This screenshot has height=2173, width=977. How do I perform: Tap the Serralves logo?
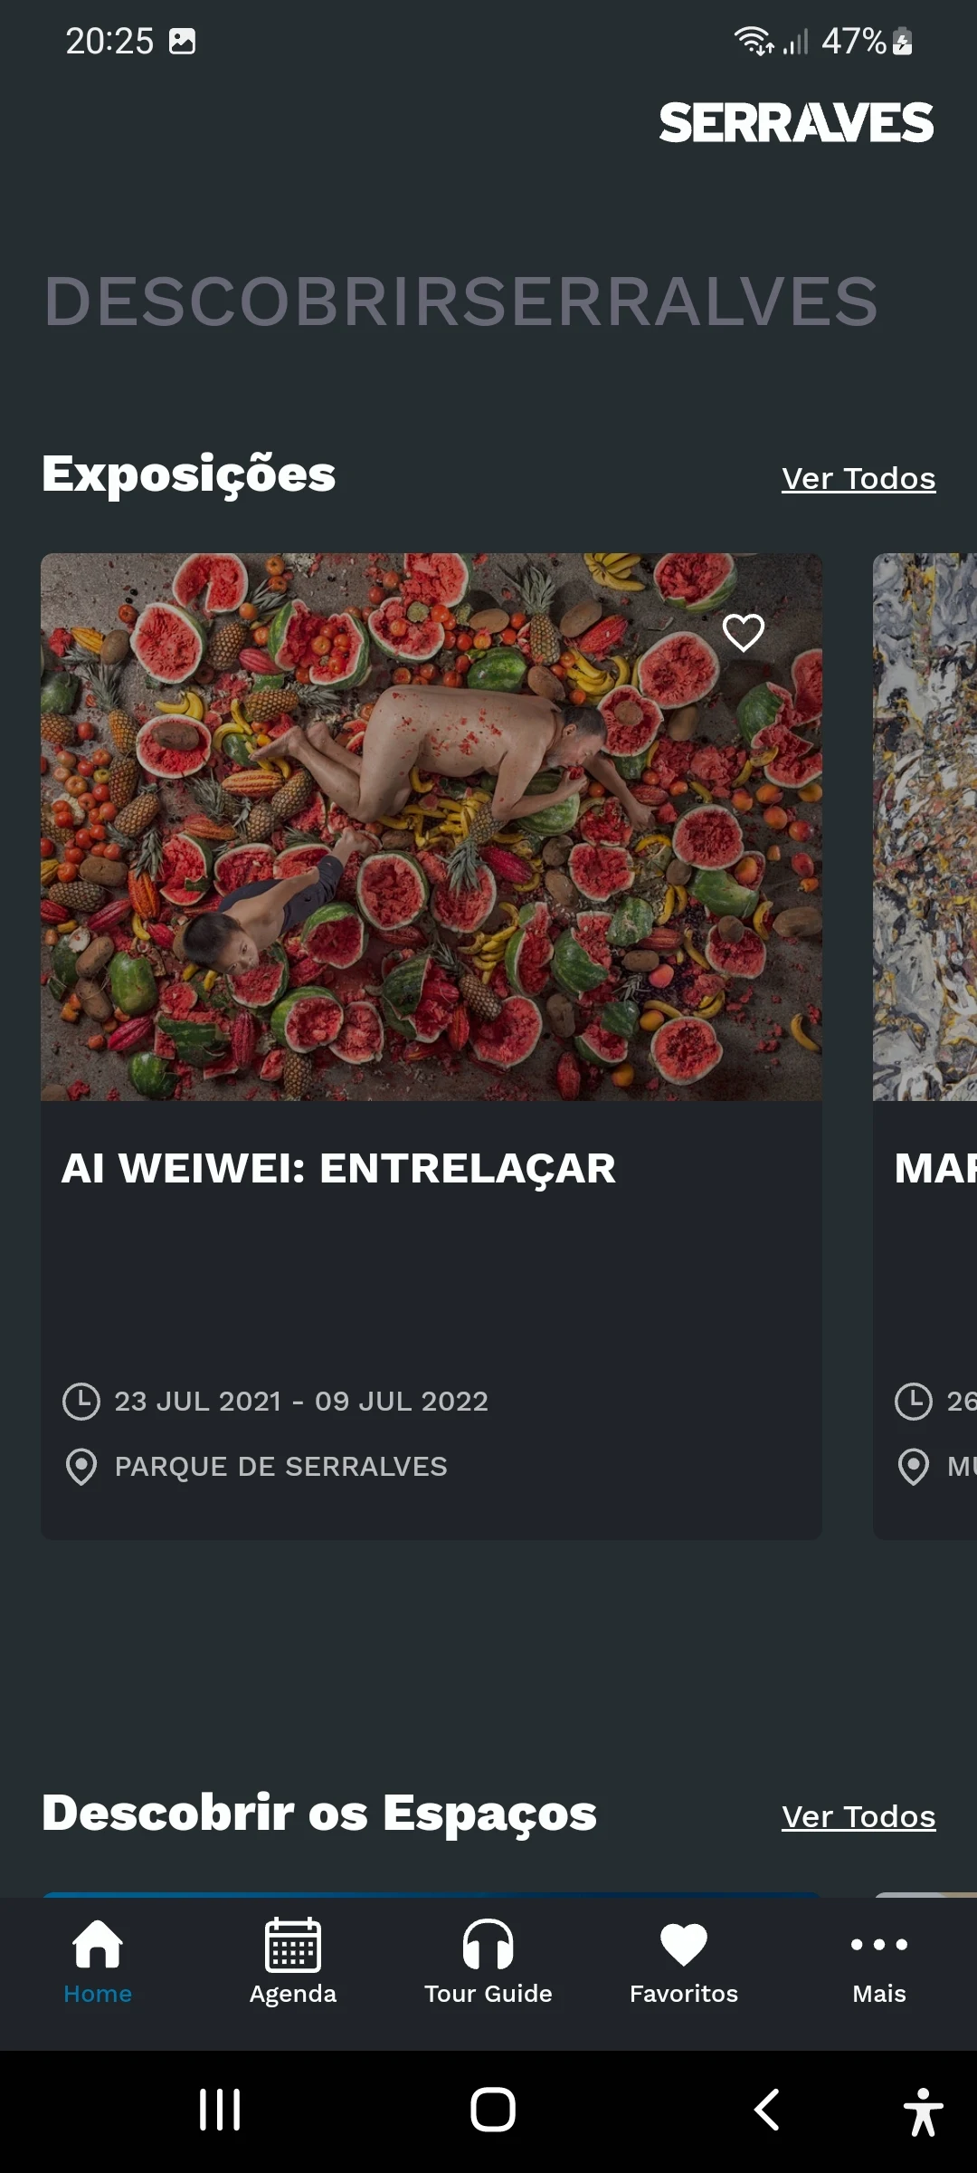(x=796, y=123)
